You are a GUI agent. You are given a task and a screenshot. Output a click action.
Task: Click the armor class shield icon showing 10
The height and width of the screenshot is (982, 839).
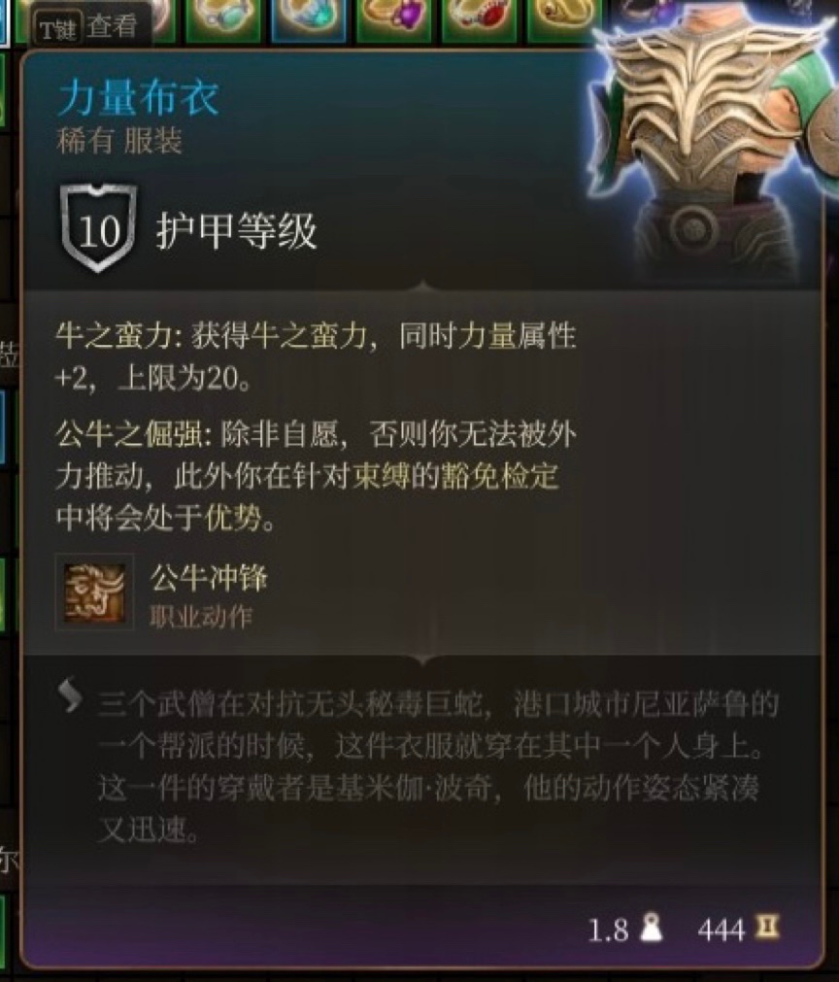[98, 228]
